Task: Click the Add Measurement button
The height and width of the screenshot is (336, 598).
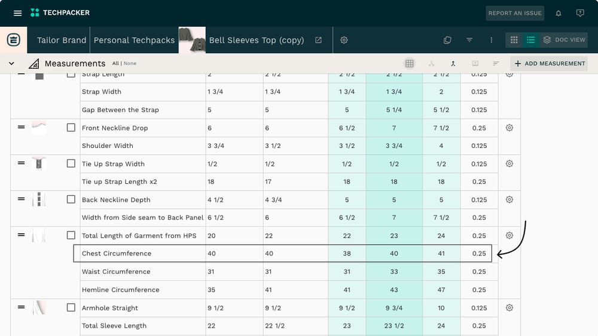Action: coord(548,63)
